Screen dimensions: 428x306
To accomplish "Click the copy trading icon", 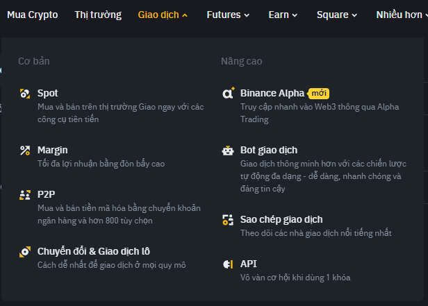I will tap(228, 220).
